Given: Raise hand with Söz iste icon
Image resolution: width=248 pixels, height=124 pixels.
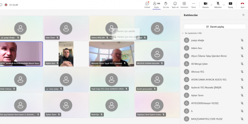Looking at the screenshot, I should (166, 4).
